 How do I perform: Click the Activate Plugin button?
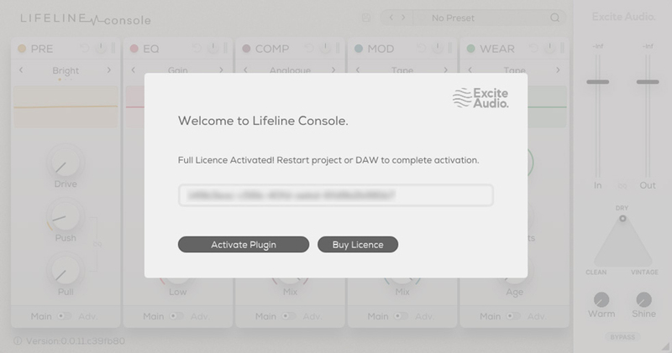click(x=244, y=244)
